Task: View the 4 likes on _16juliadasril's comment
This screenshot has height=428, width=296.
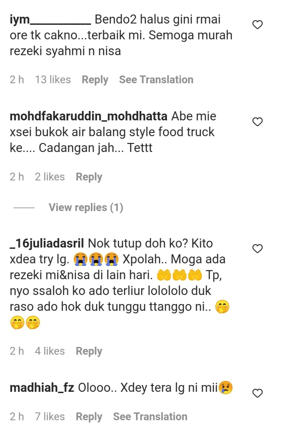Action: [x=50, y=351]
